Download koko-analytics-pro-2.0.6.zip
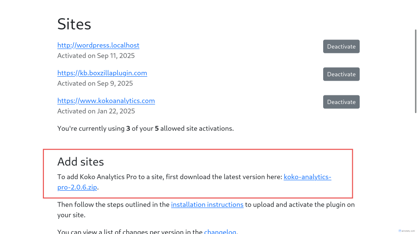The height and width of the screenshot is (234, 417). (x=307, y=177)
